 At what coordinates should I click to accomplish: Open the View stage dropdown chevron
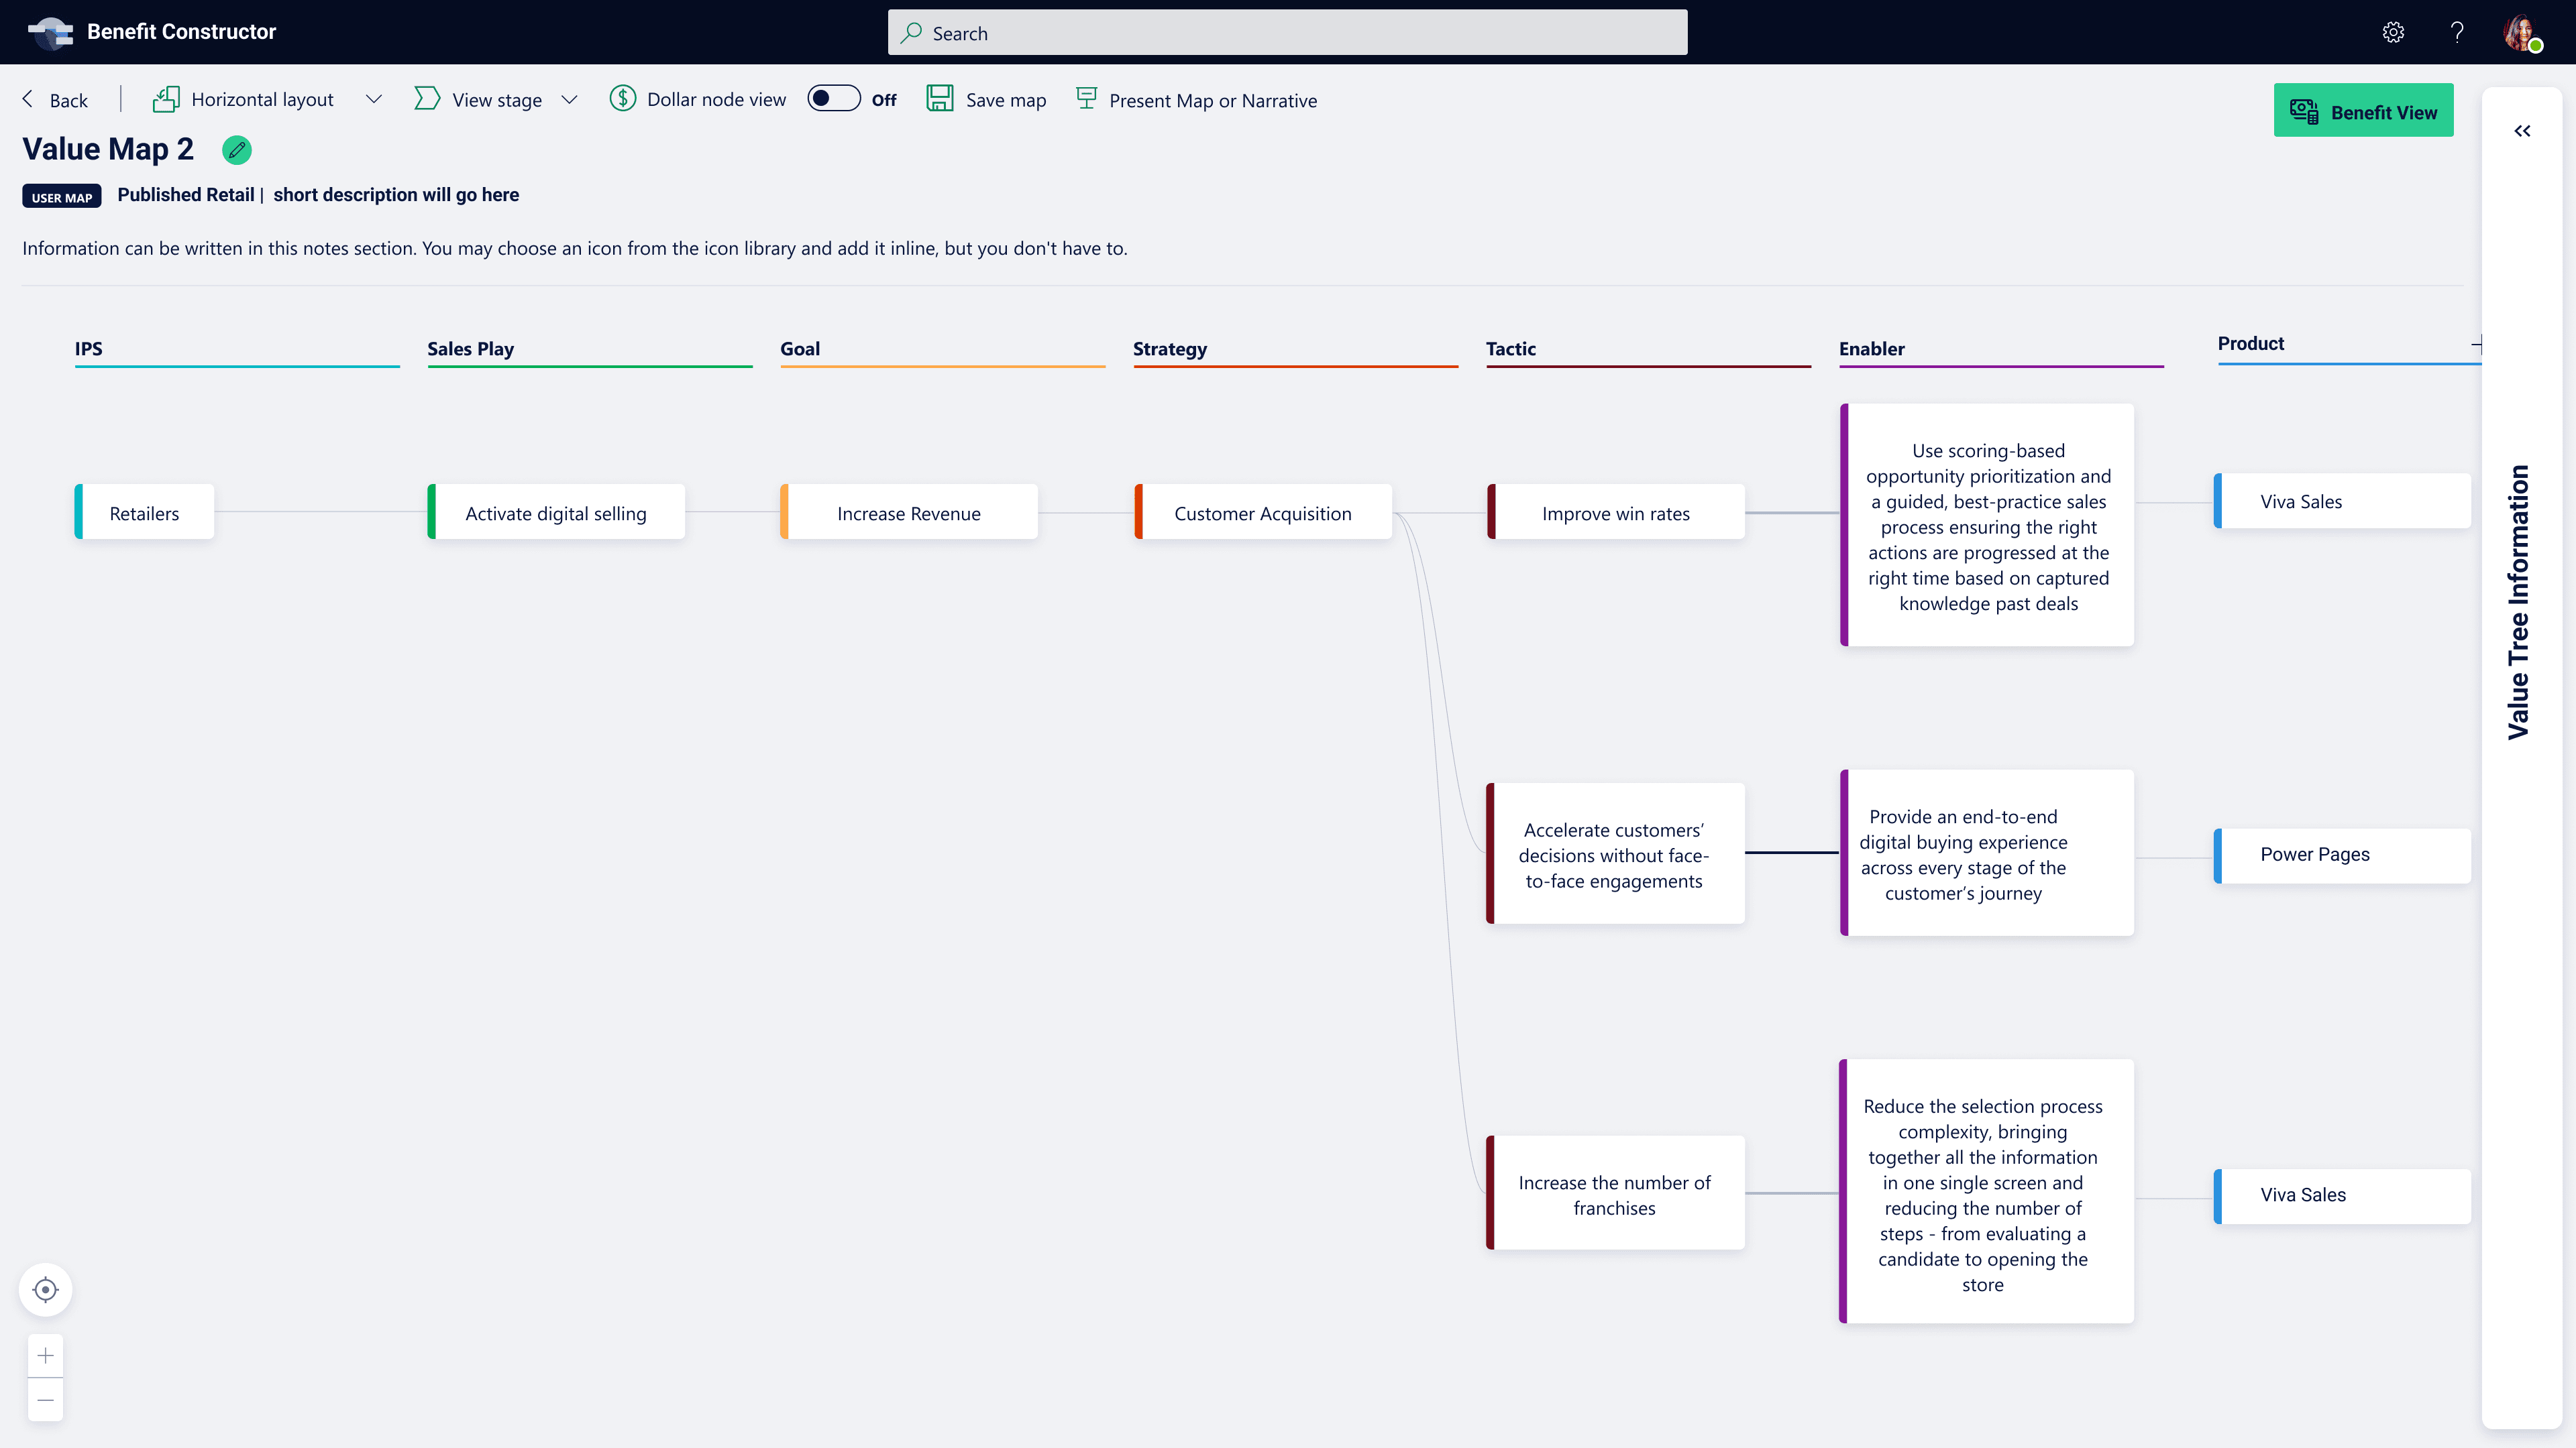(569, 99)
